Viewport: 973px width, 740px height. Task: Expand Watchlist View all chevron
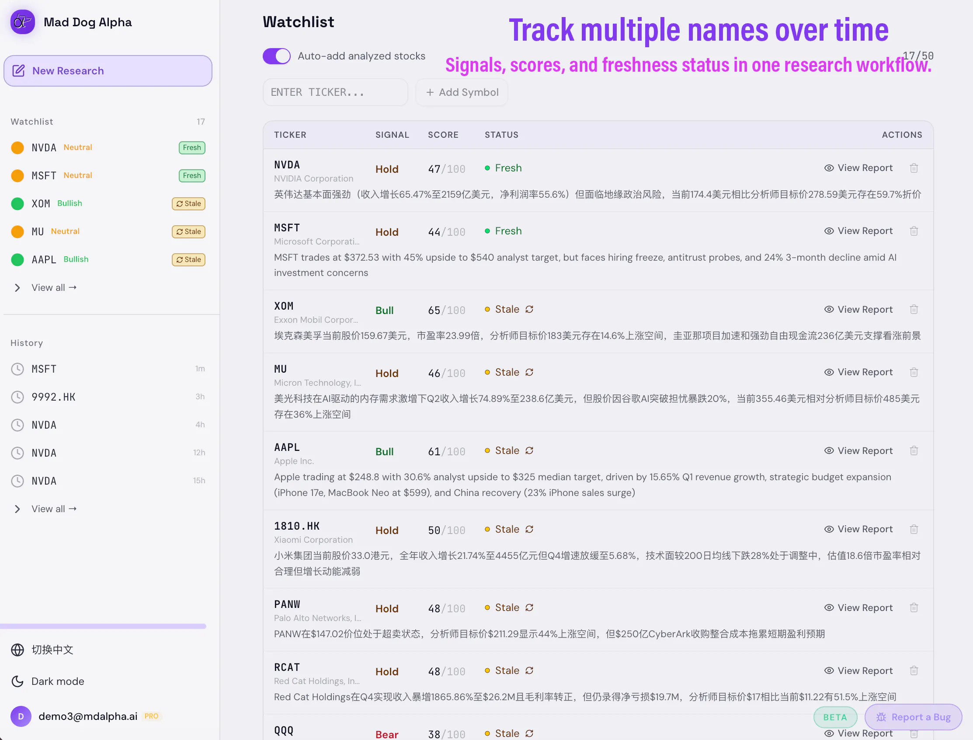[17, 288]
